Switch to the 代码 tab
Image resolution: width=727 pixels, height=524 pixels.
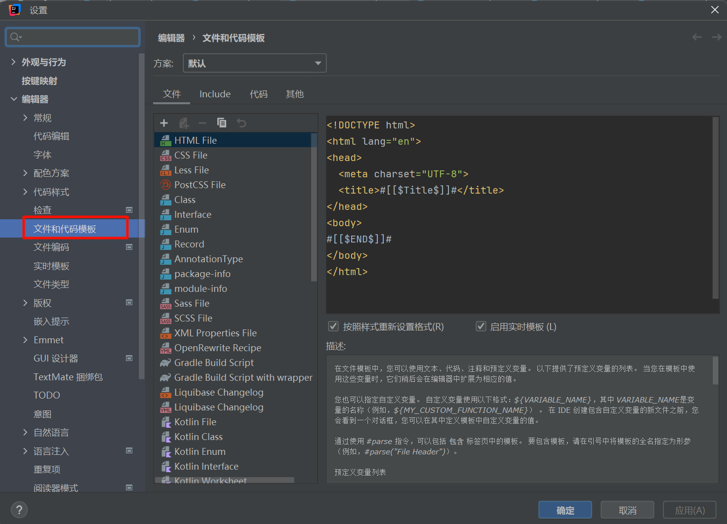258,94
